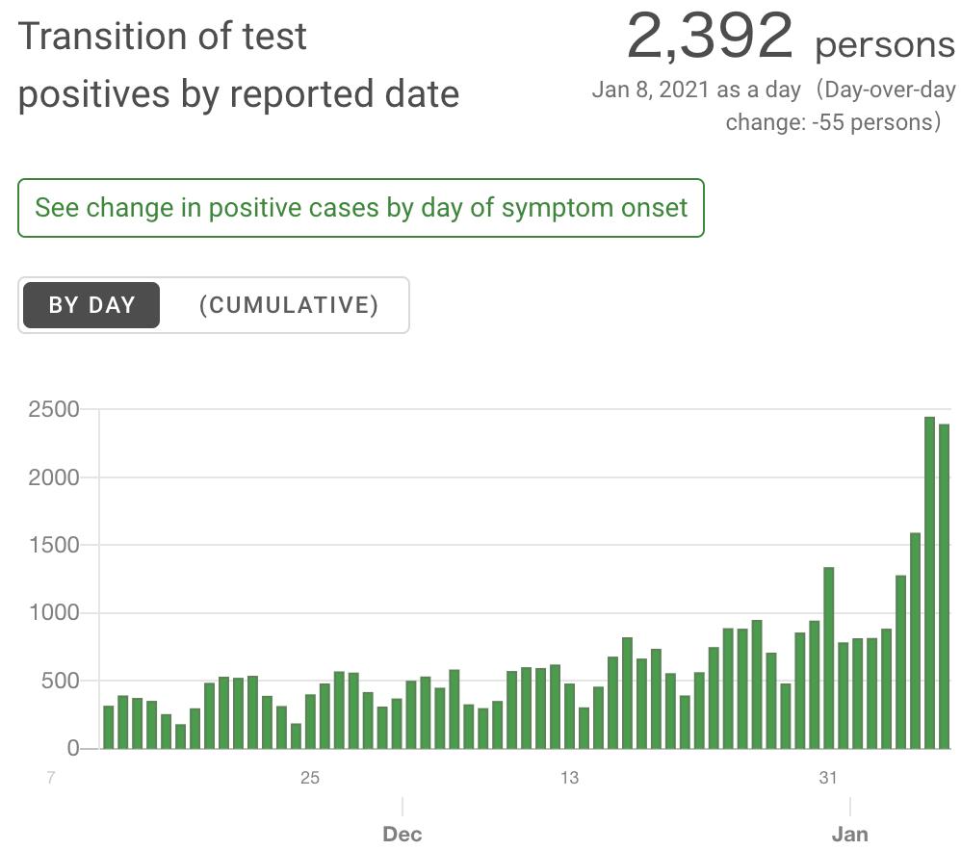Switch chart to CUMULATIVE view
Viewport: 961px width, 850px height.
click(x=288, y=305)
